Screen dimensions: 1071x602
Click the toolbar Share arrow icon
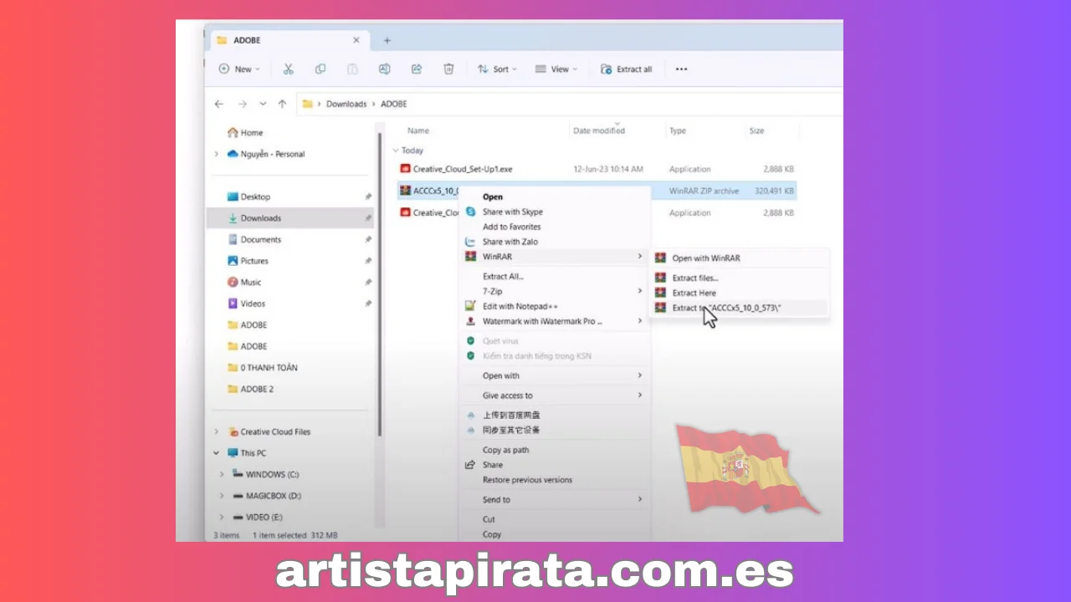coord(416,69)
